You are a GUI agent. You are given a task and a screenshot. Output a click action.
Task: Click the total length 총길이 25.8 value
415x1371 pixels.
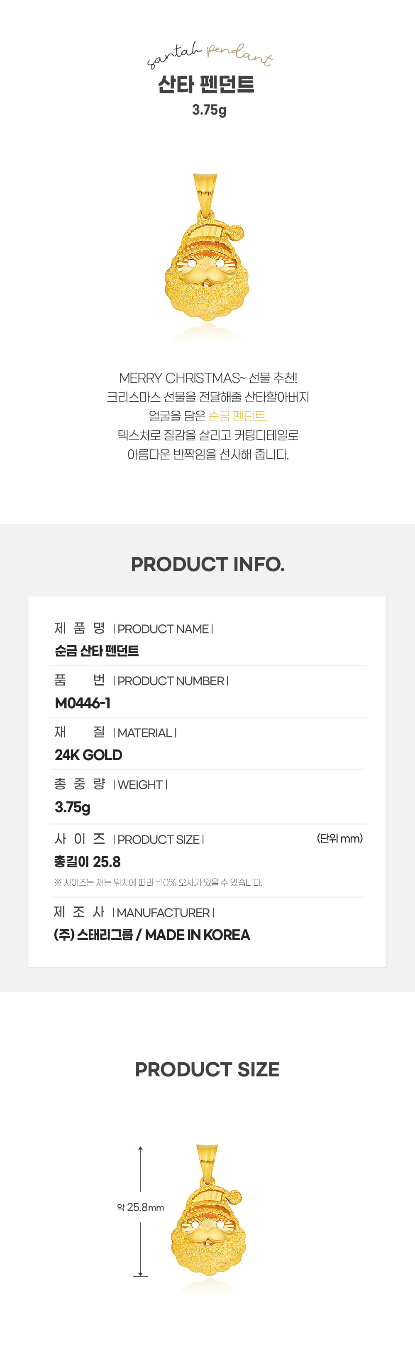click(x=87, y=862)
